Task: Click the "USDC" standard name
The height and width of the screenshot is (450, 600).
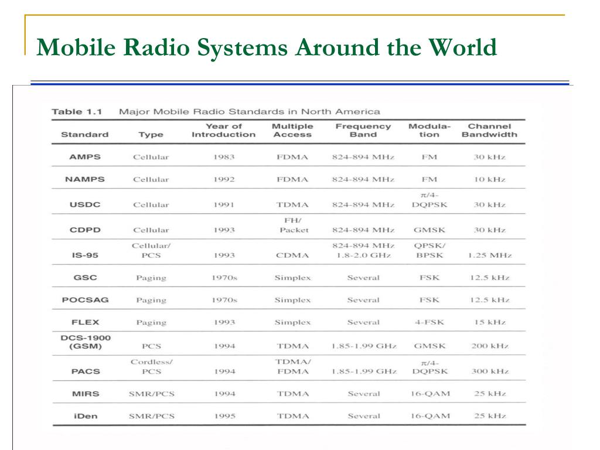Action: tap(85, 204)
